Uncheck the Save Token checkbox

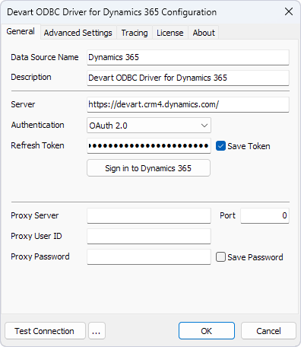(x=220, y=146)
